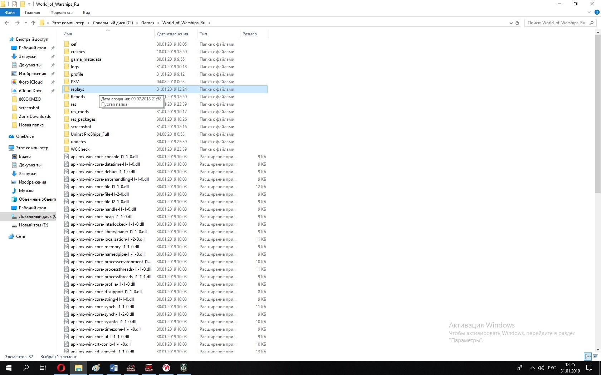Open the Вид ribbon tab
Image resolution: width=601 pixels, height=375 pixels.
[x=87, y=12]
